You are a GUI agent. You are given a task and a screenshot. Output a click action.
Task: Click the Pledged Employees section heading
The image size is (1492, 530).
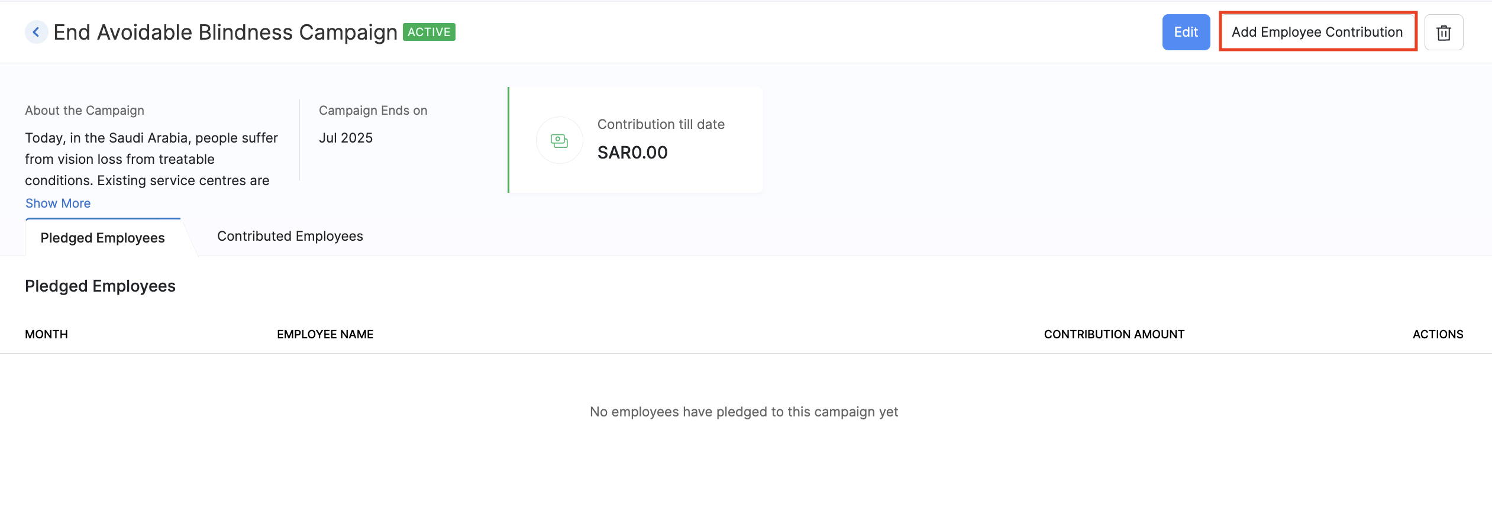(100, 286)
